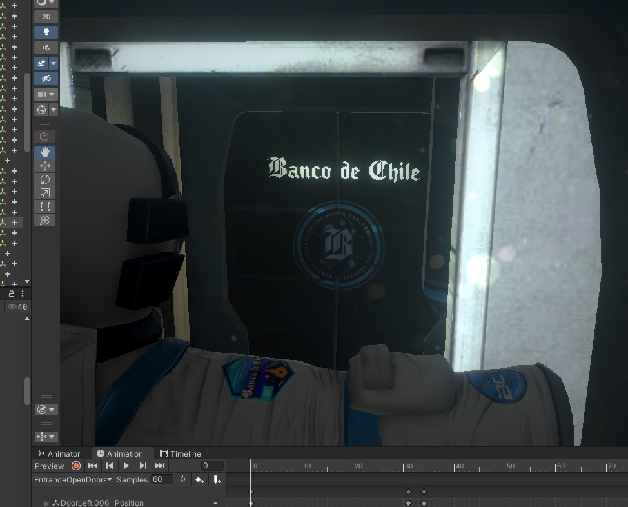Toggle scene lighting bulb button
Screen dimensions: 628x507
[46, 32]
